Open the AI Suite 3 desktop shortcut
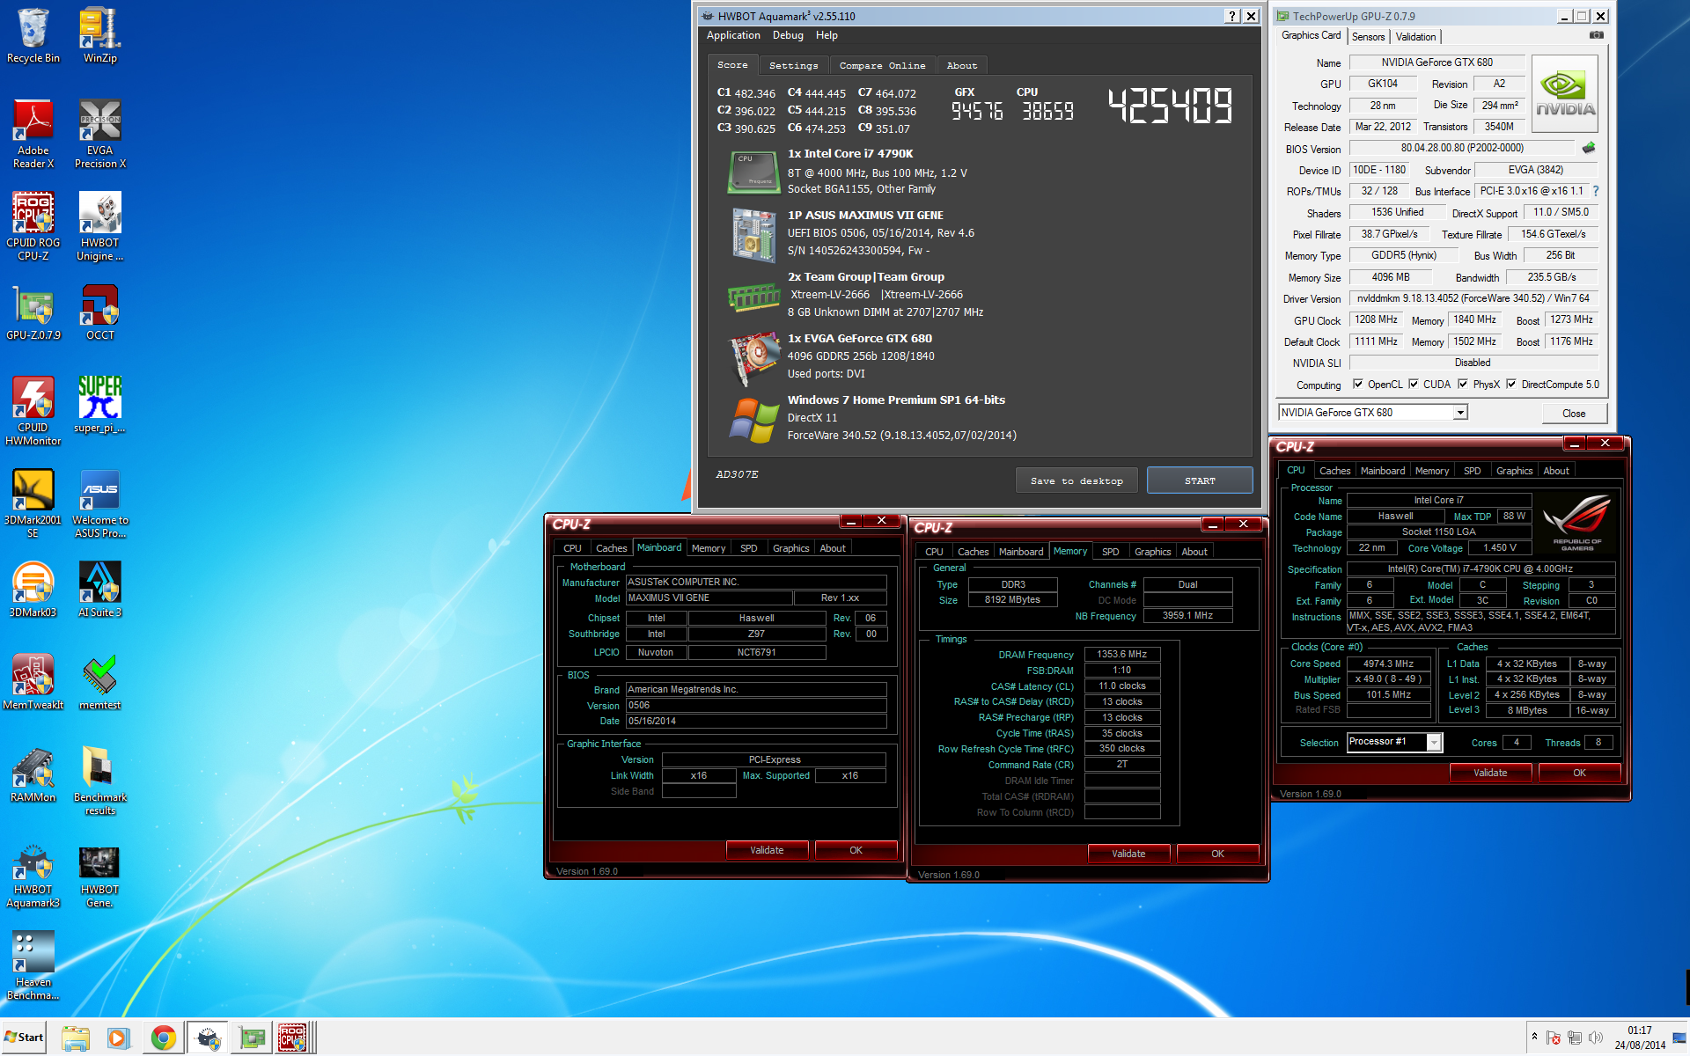The height and width of the screenshot is (1056, 1690). pyautogui.click(x=99, y=590)
